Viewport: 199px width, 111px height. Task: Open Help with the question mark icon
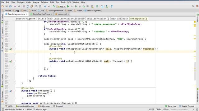[x=112, y=6]
